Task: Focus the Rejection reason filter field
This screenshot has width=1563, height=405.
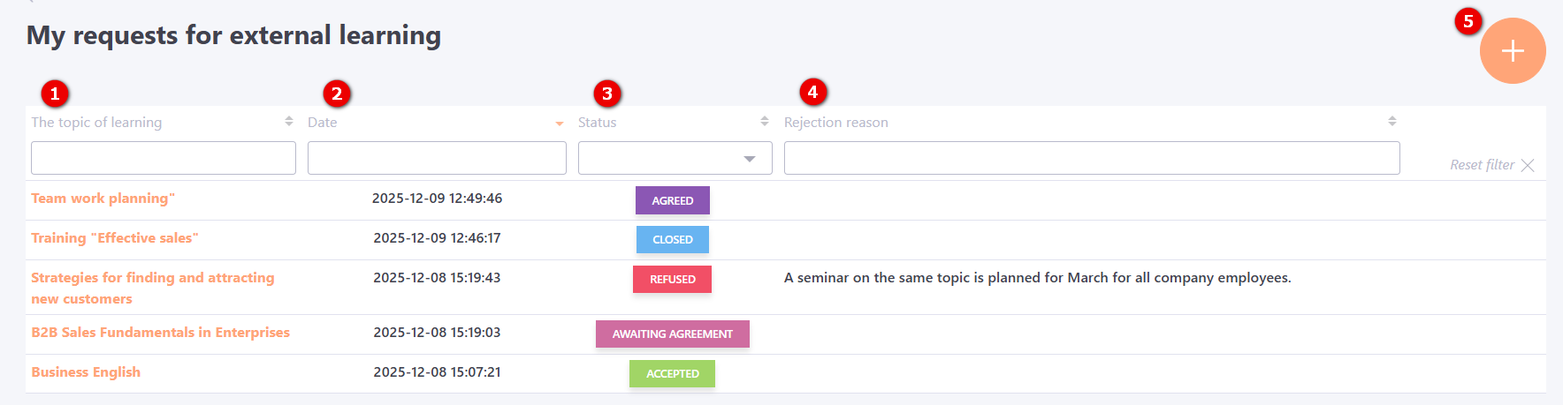Action: [1092, 159]
